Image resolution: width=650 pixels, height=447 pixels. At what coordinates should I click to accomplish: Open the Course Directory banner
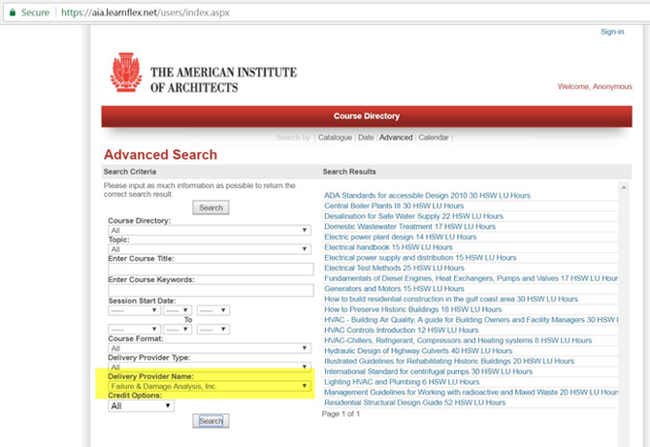click(367, 116)
